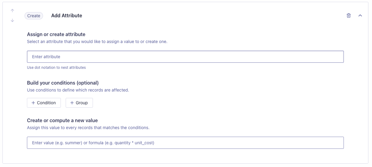Image resolution: width=372 pixels, height=167 pixels.
Task: Delete step with the trash icon
Action: (x=349, y=15)
